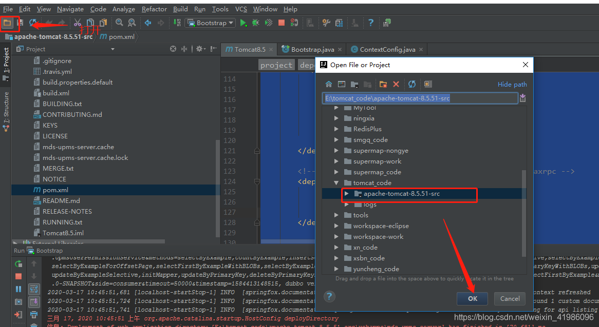This screenshot has height=327, width=599.
Task: Click the Copy icon in main toolbar
Action: click(90, 23)
